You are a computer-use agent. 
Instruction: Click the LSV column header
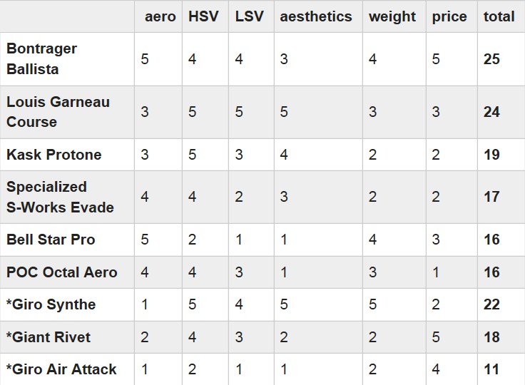click(x=249, y=16)
